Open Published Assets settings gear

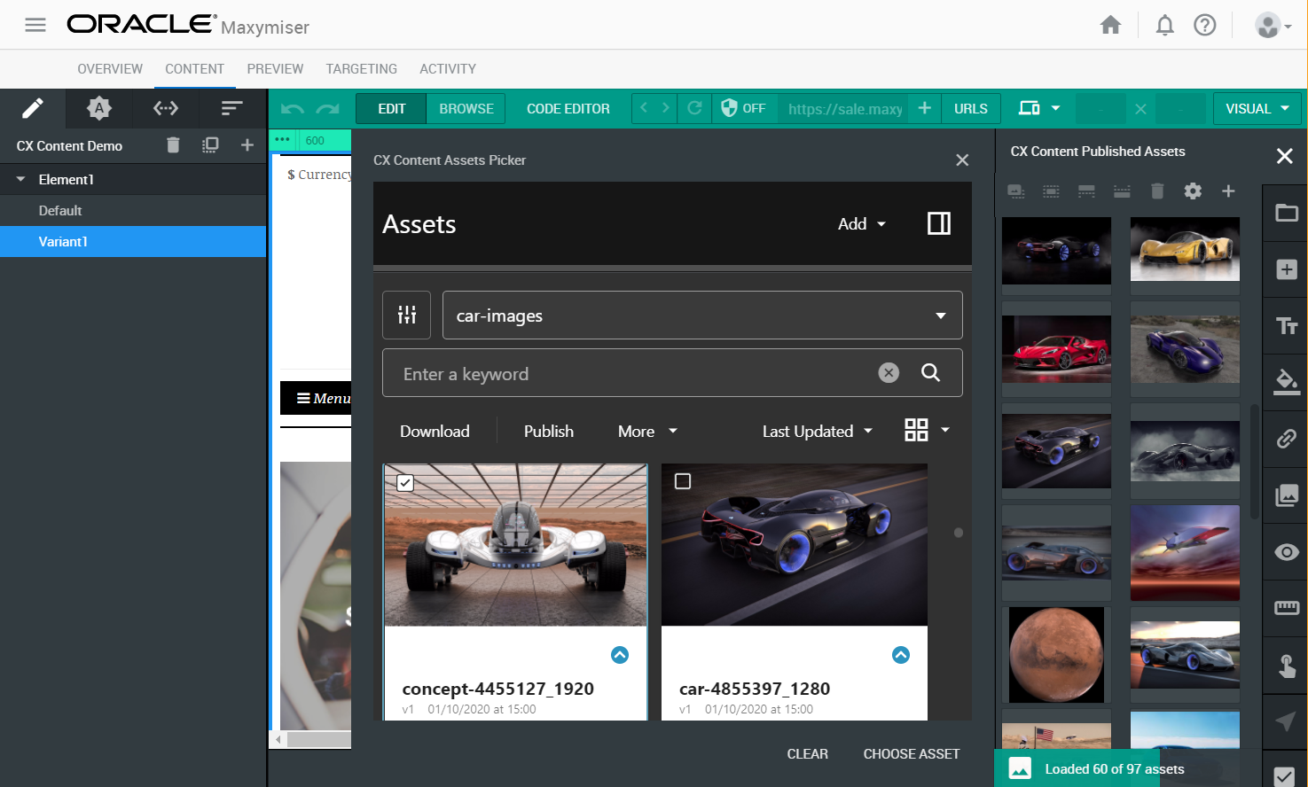click(x=1193, y=191)
